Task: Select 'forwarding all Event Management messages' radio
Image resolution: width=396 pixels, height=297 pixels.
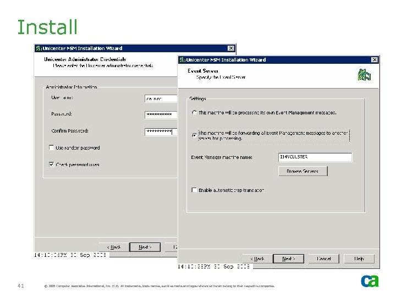Action: tap(194, 135)
